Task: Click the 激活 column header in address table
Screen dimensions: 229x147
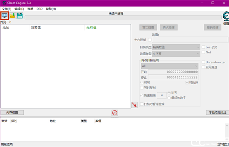Action: click(5, 121)
